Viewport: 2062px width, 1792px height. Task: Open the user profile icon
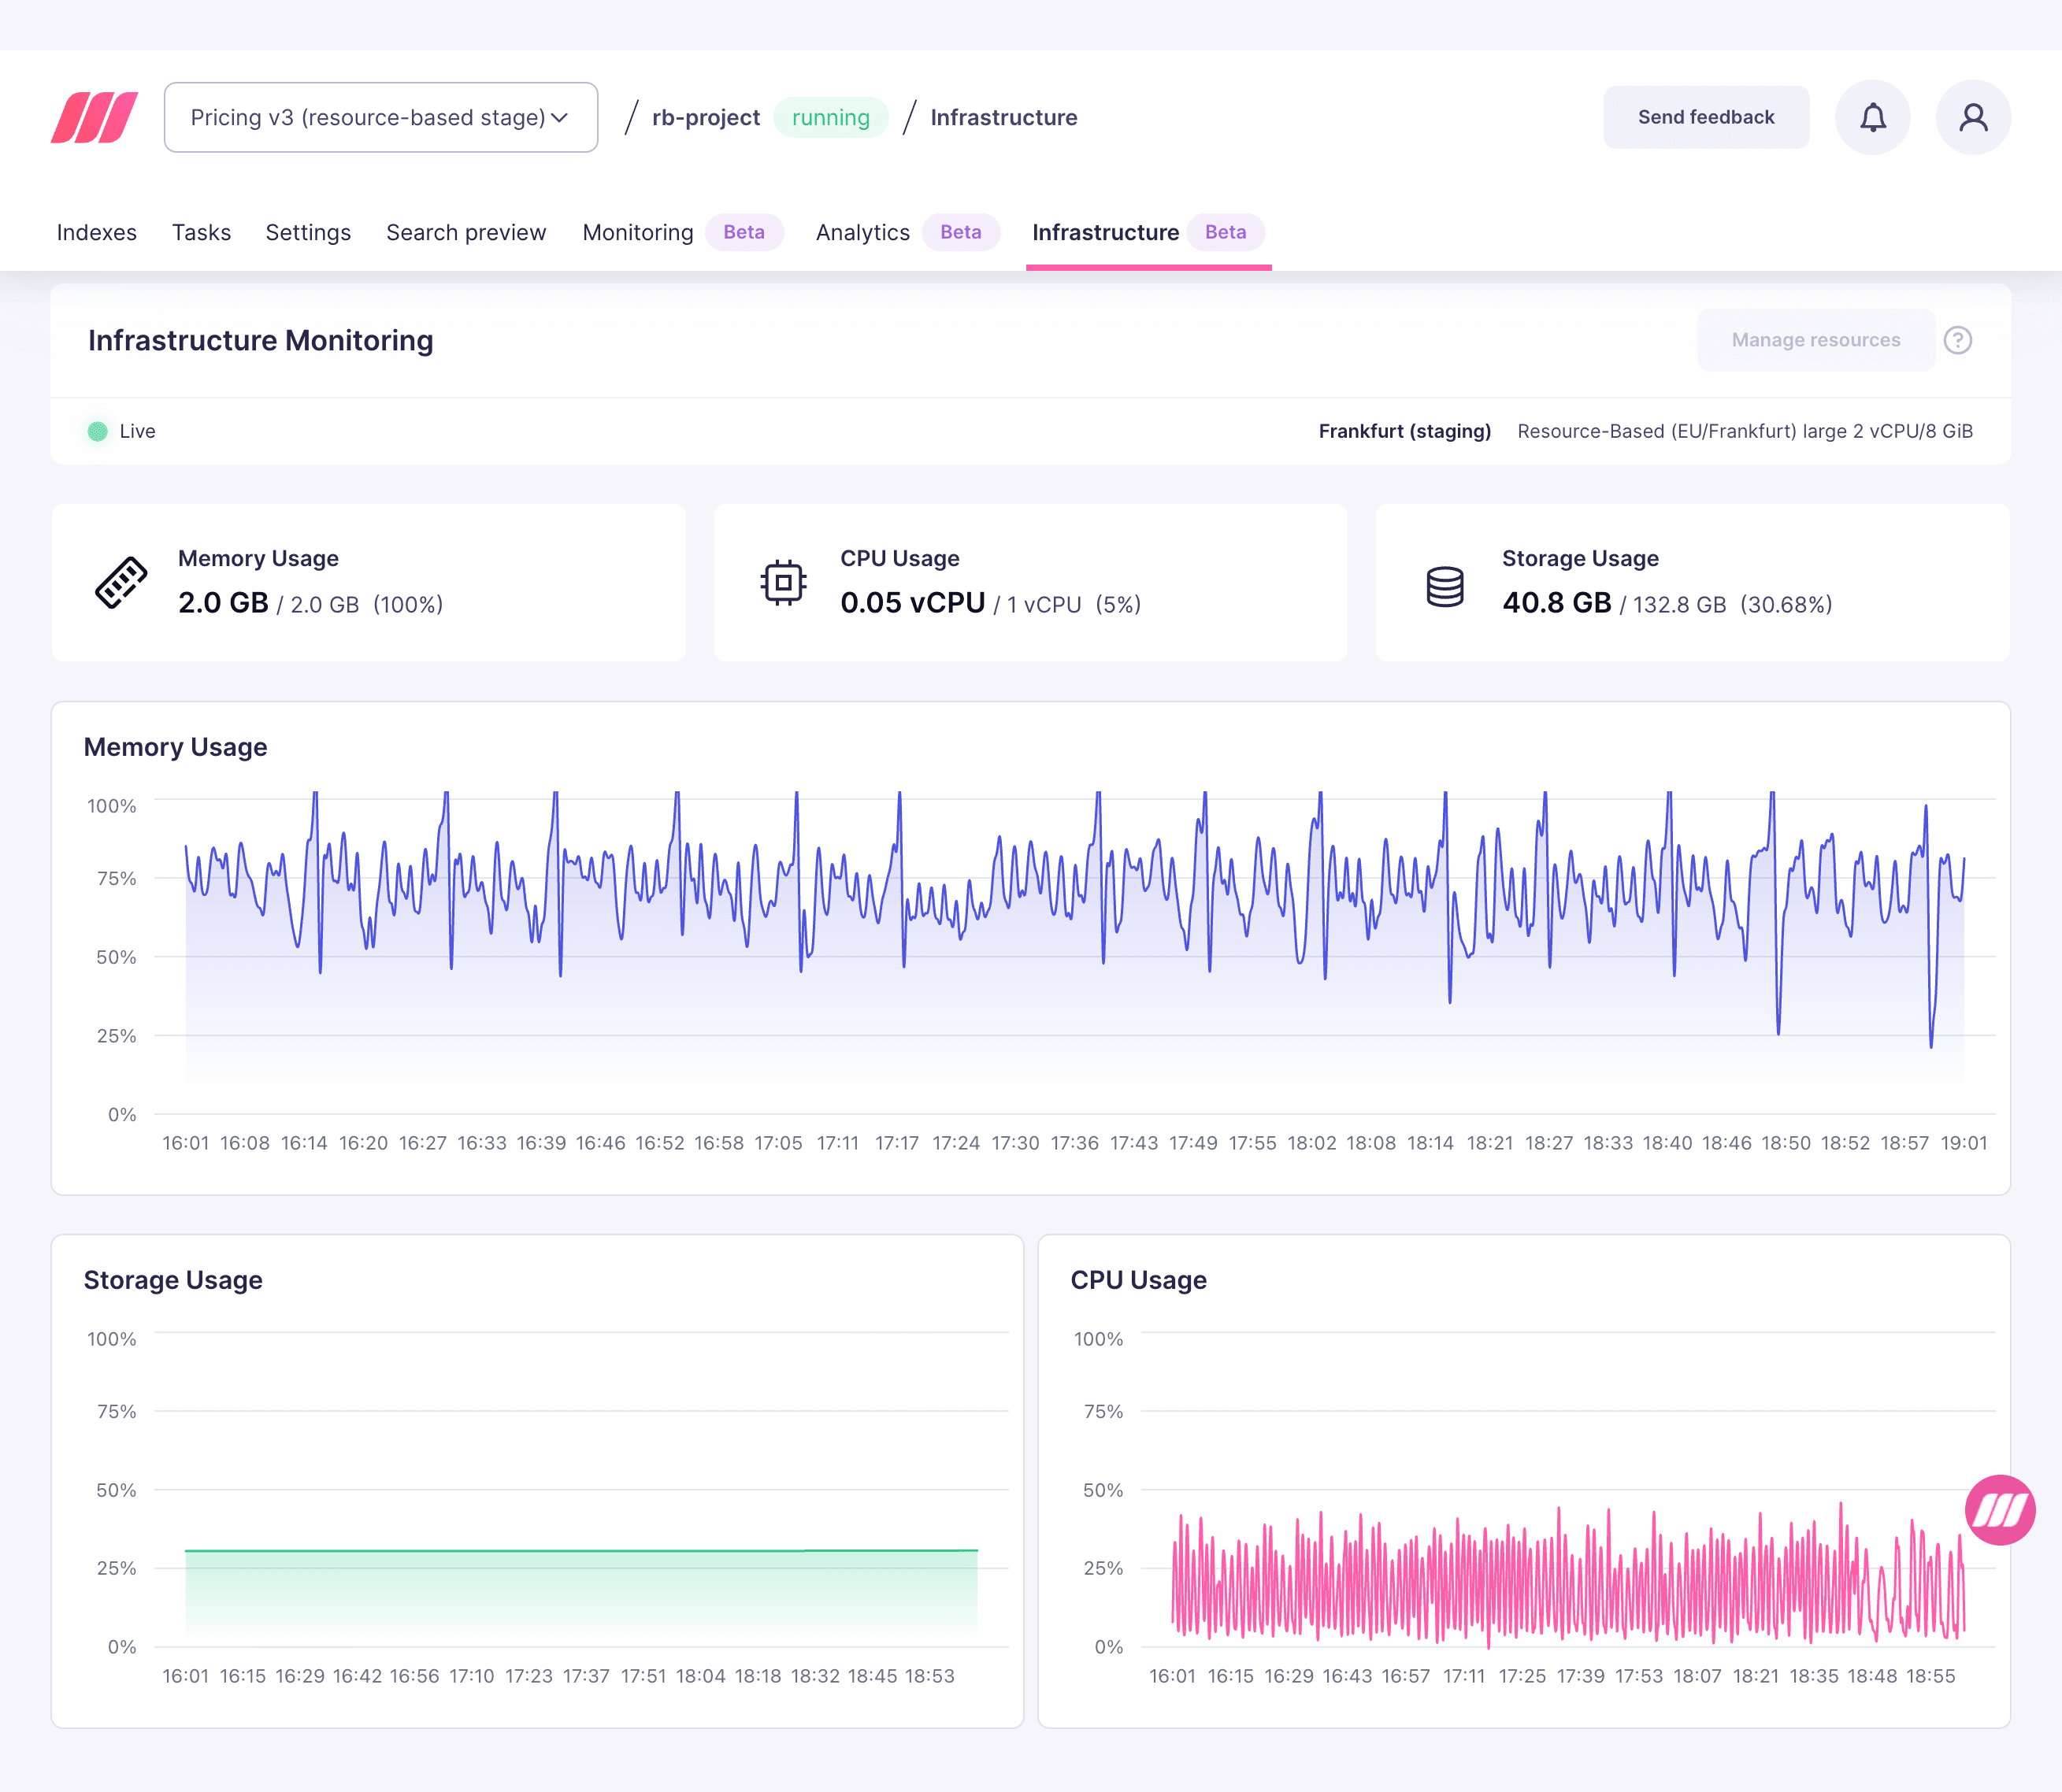1972,116
